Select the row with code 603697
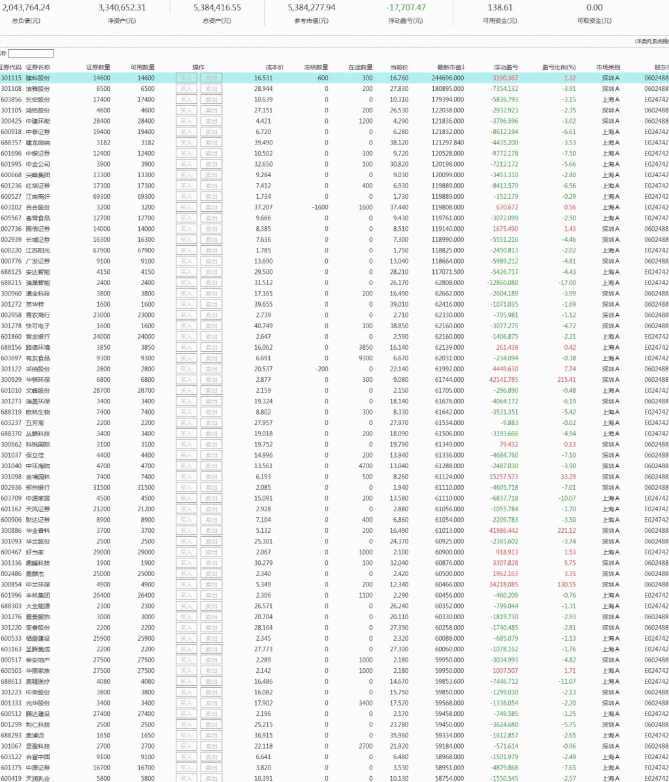The image size is (669, 782). [334, 358]
